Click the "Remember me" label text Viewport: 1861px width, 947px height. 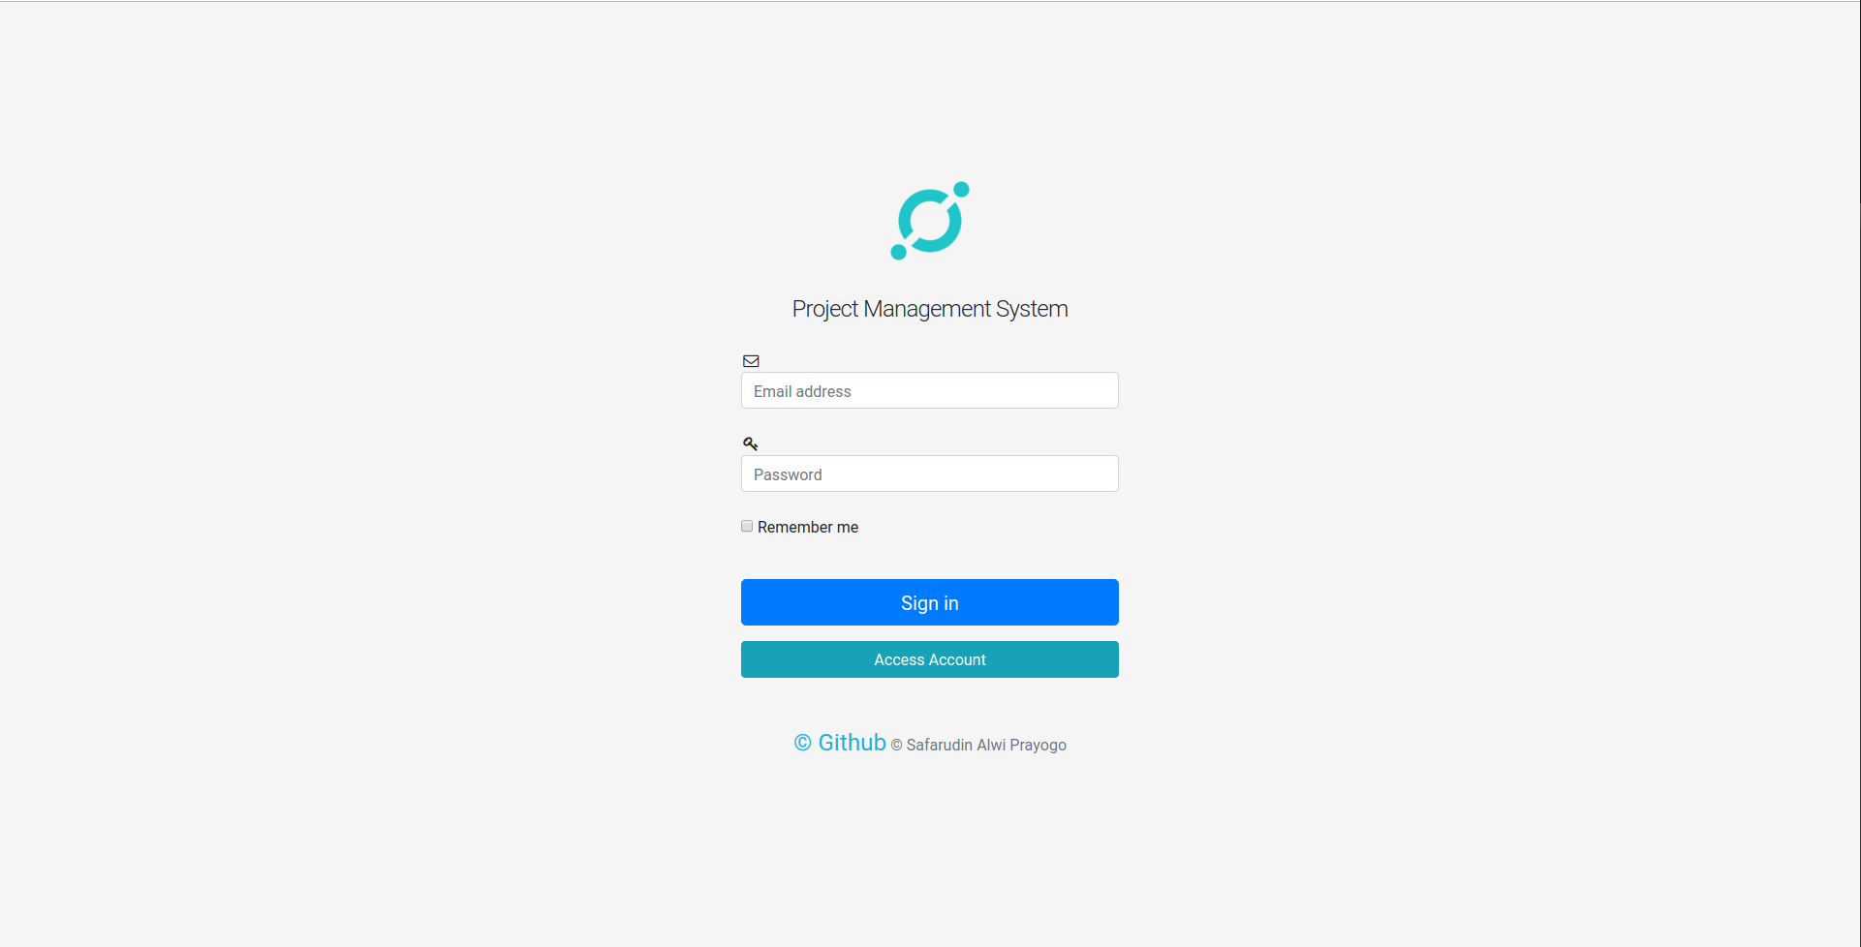(x=808, y=527)
